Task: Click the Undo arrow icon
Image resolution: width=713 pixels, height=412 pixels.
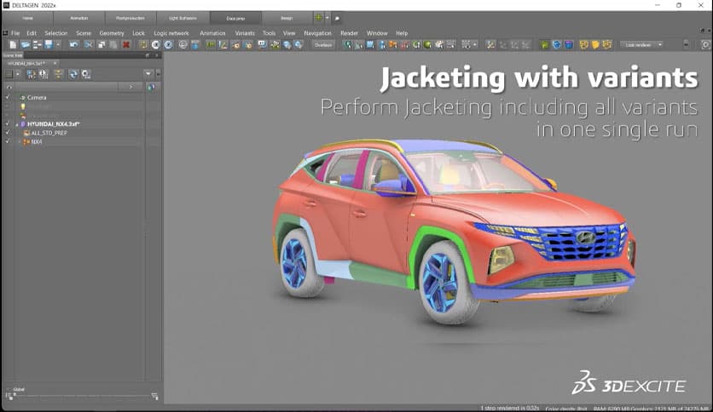Action: pyautogui.click(x=74, y=44)
